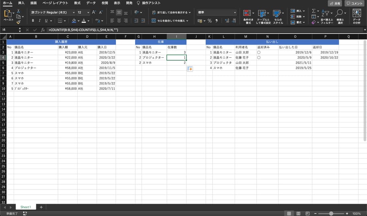Screen dimensions: 367x216
Task: Open the Insert (挿入) ribbon tab
Action: tap(21, 3)
